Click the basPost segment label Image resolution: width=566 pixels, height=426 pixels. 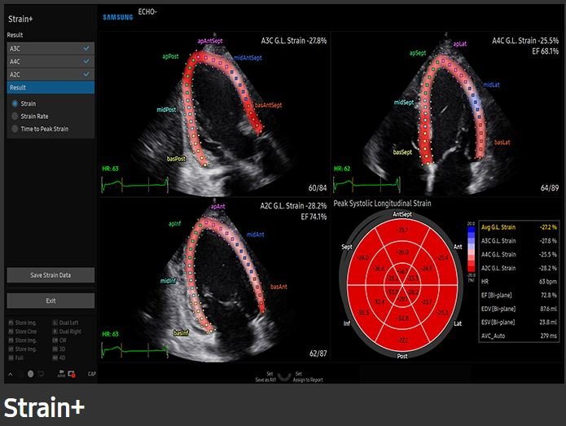pyautogui.click(x=176, y=159)
